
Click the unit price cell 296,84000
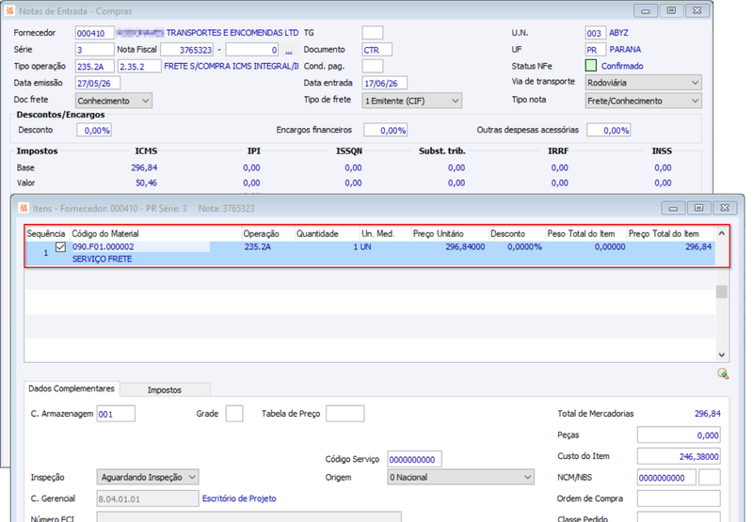[465, 246]
